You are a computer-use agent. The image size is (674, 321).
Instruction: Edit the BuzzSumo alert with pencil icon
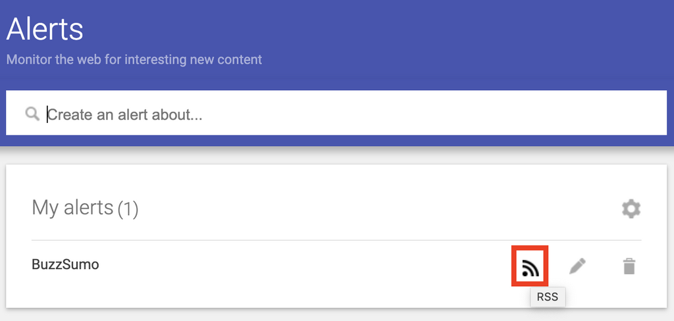coord(577,266)
